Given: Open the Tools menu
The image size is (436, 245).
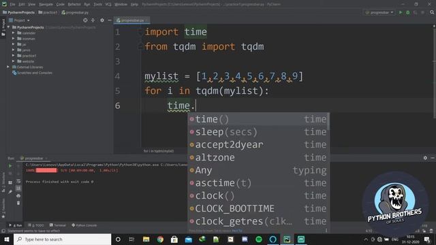Looking at the screenshot, I should point(97,4).
